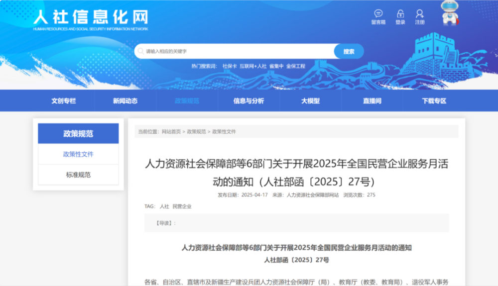Select hot search term 社保卡
The width and height of the screenshot is (498, 286).
pos(230,66)
